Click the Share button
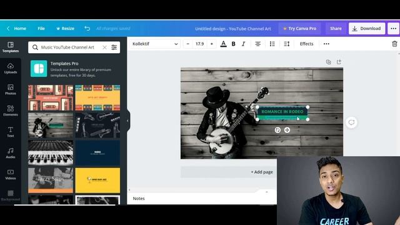Screen dimensions: 400x225 coord(336,29)
